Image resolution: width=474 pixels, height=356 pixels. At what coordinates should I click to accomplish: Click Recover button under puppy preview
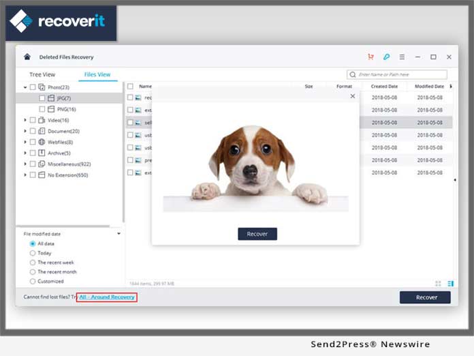tap(257, 234)
